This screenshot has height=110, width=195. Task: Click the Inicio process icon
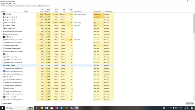pyautogui.click(x=4, y=54)
